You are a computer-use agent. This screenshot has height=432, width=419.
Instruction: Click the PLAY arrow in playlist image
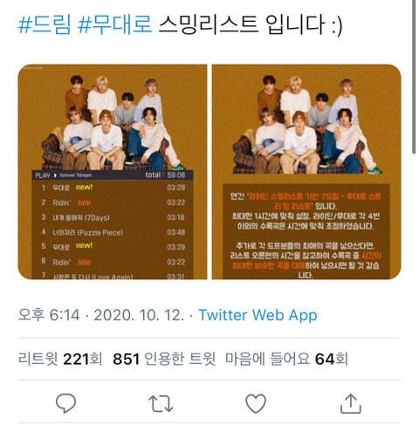pyautogui.click(x=55, y=175)
